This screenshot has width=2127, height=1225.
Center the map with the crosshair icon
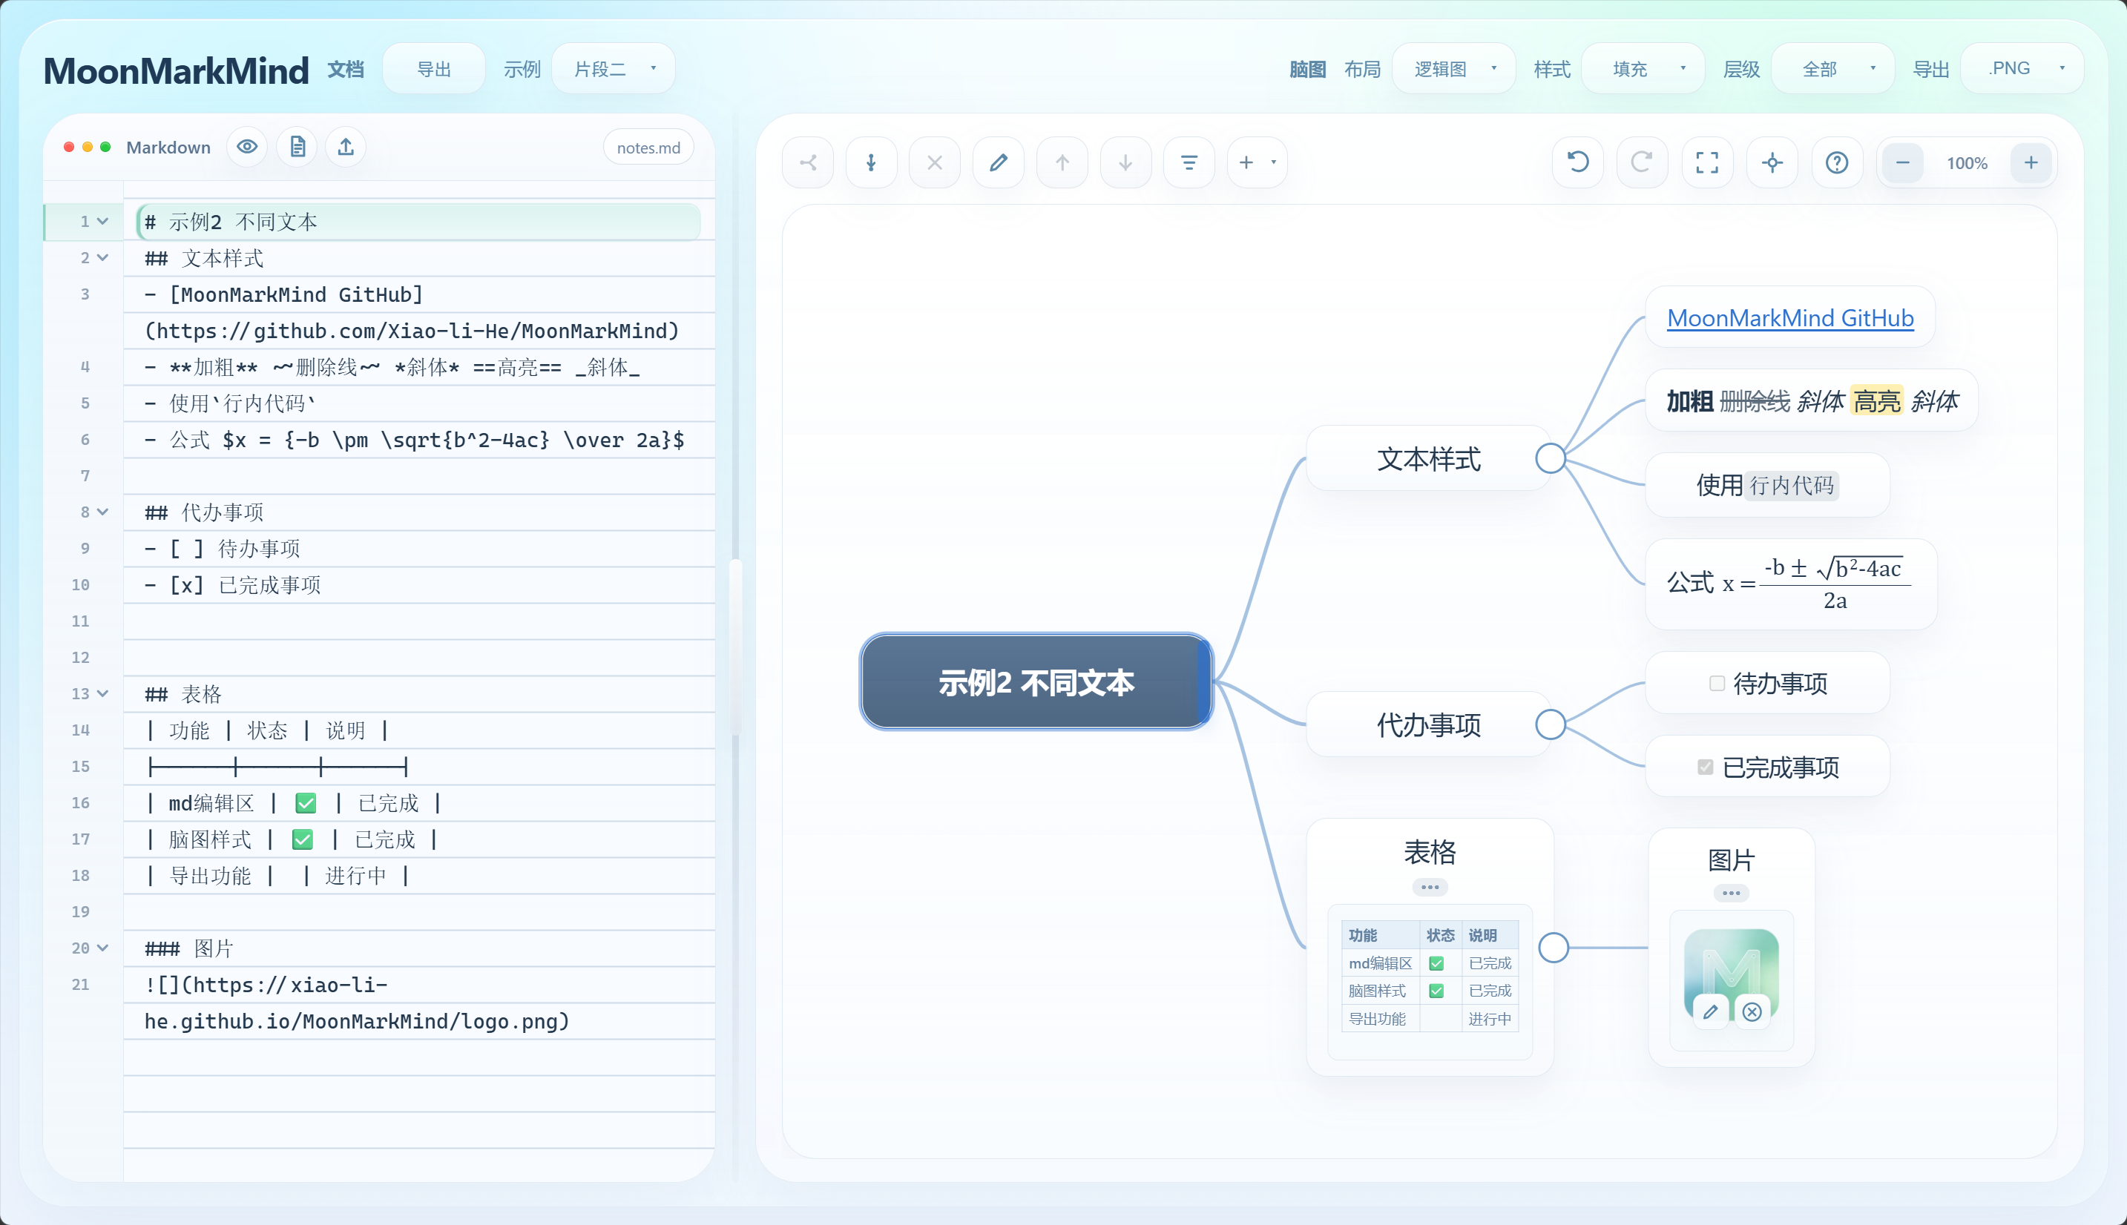click(1772, 162)
